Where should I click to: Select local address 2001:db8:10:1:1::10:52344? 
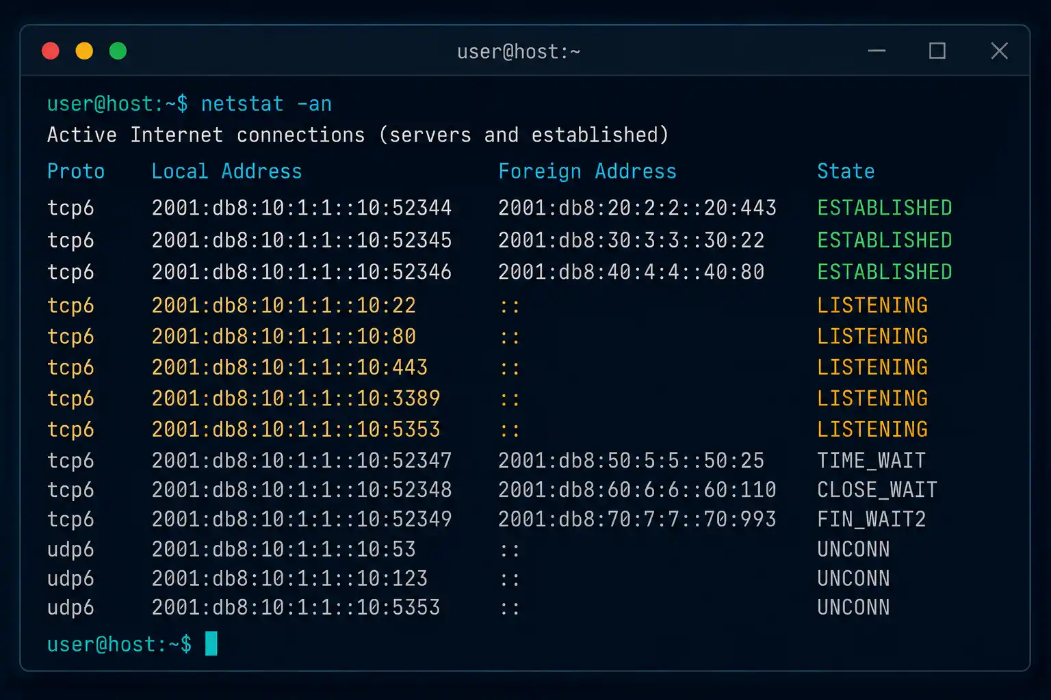pyautogui.click(x=302, y=208)
